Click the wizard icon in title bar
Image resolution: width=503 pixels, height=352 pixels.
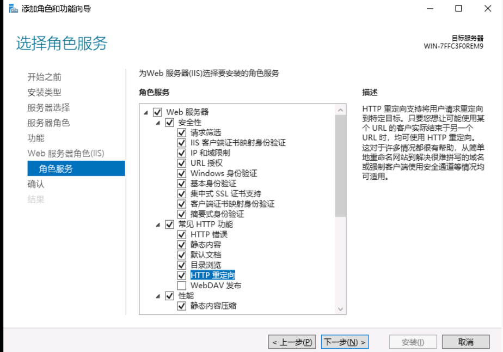(x=13, y=9)
